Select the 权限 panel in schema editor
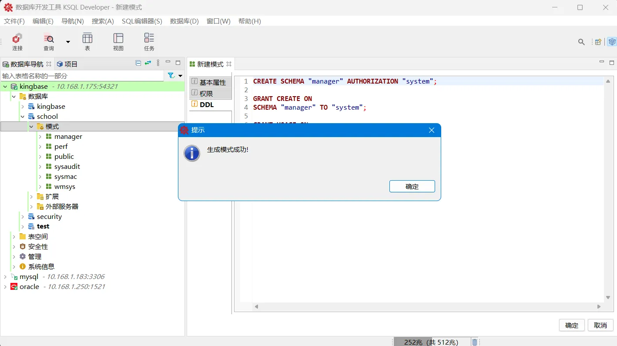The image size is (617, 346). [210, 93]
